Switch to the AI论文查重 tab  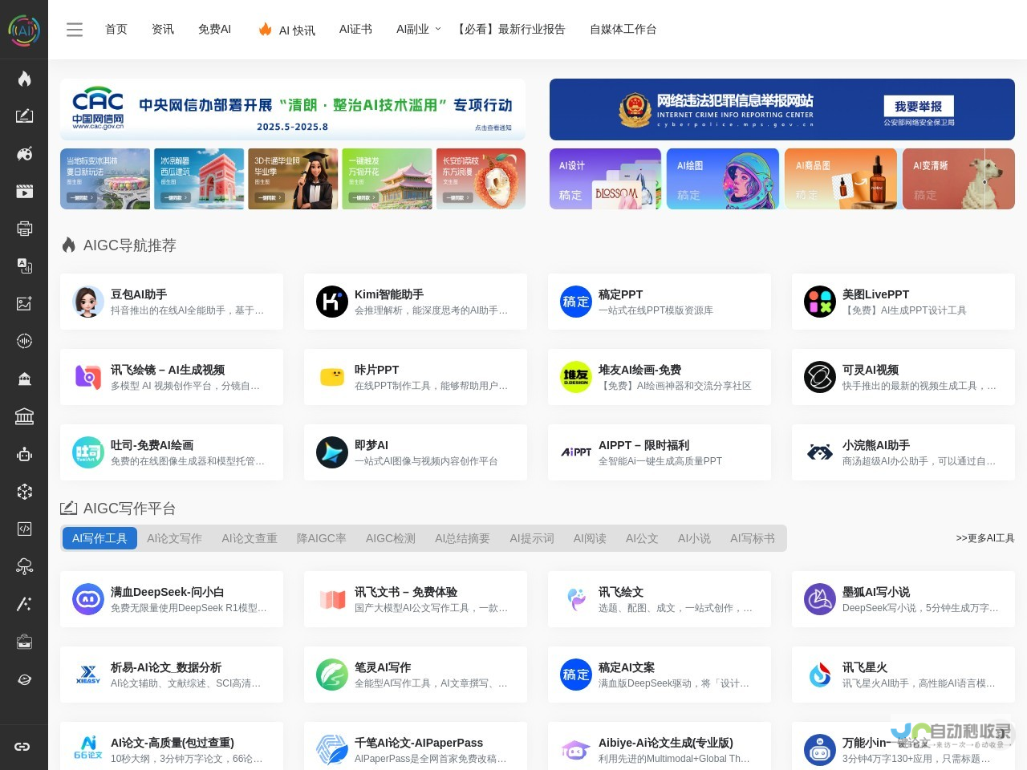click(x=250, y=538)
